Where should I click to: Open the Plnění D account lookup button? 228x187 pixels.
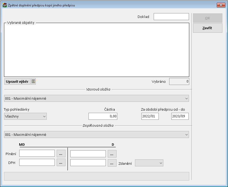pyautogui.click(x=112, y=154)
